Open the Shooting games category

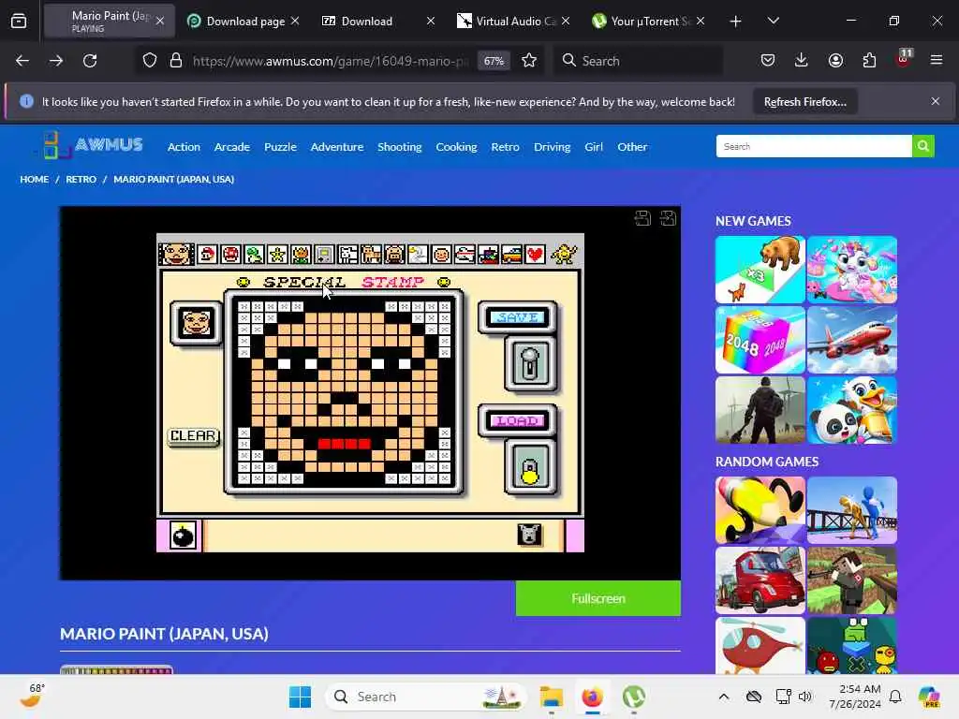pyautogui.click(x=399, y=147)
